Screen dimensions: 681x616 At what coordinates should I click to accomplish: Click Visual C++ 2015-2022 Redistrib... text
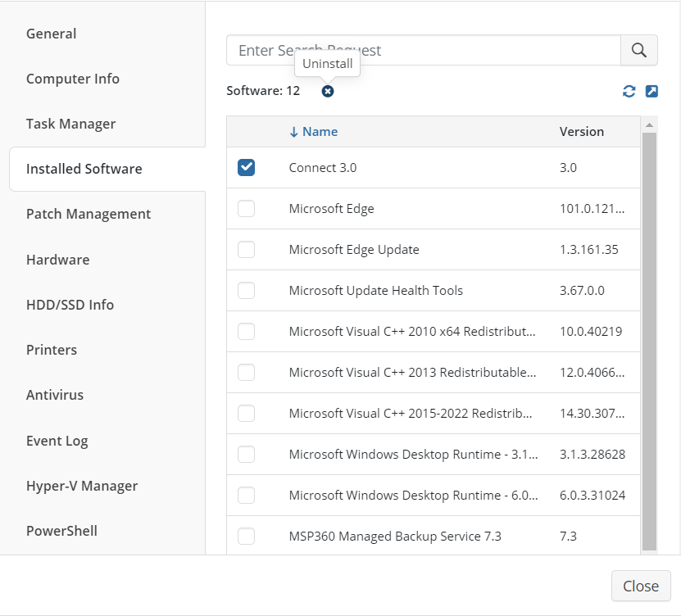point(411,414)
